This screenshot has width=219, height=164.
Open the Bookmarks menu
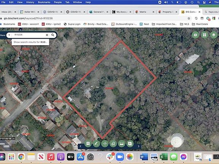(x=44, y=2)
